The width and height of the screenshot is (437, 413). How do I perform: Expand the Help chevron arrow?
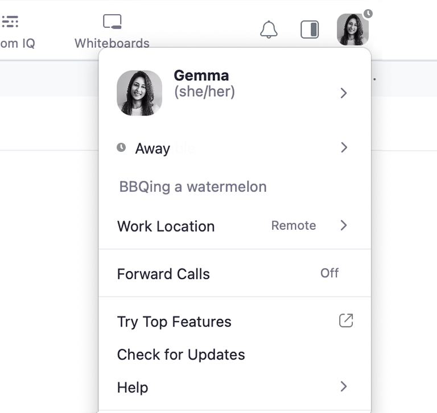point(344,386)
